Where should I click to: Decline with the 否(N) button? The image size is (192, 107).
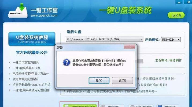[x=122, y=80]
